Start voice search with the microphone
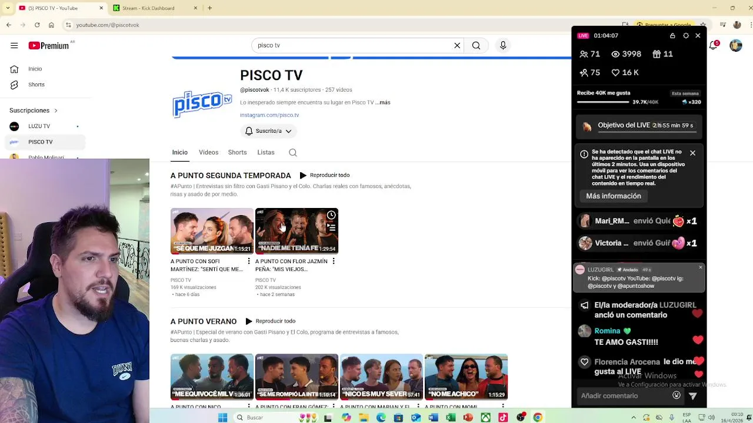The height and width of the screenshot is (423, 753). 503,45
